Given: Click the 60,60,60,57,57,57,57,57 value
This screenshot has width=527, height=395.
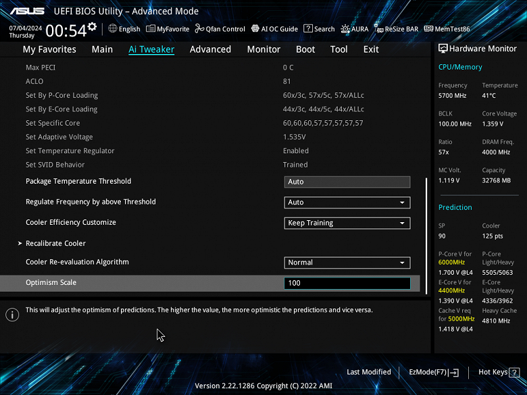Looking at the screenshot, I should [x=323, y=124].
